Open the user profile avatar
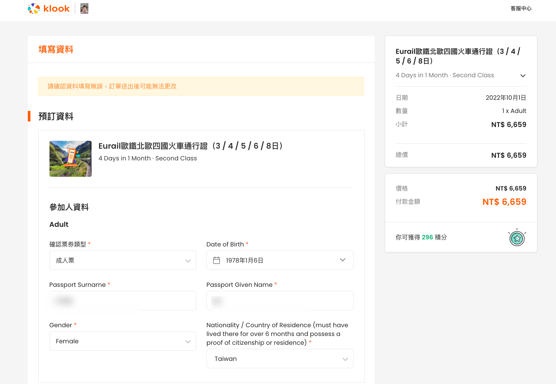The height and width of the screenshot is (384, 556). coord(84,8)
